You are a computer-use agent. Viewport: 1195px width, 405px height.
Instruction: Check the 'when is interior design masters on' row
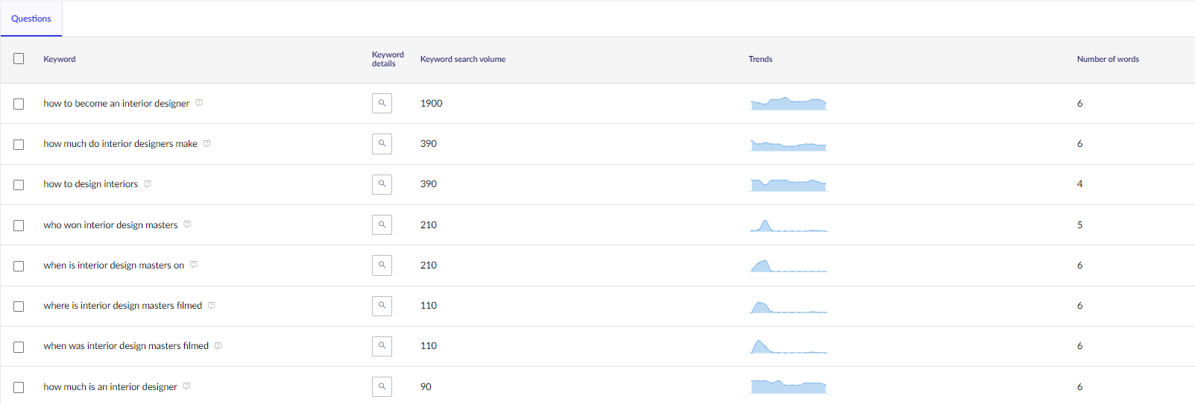click(x=19, y=266)
